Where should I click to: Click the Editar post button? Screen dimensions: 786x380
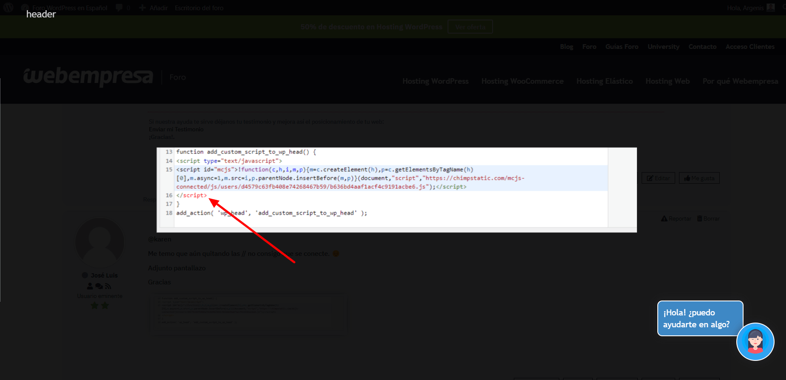click(x=658, y=178)
